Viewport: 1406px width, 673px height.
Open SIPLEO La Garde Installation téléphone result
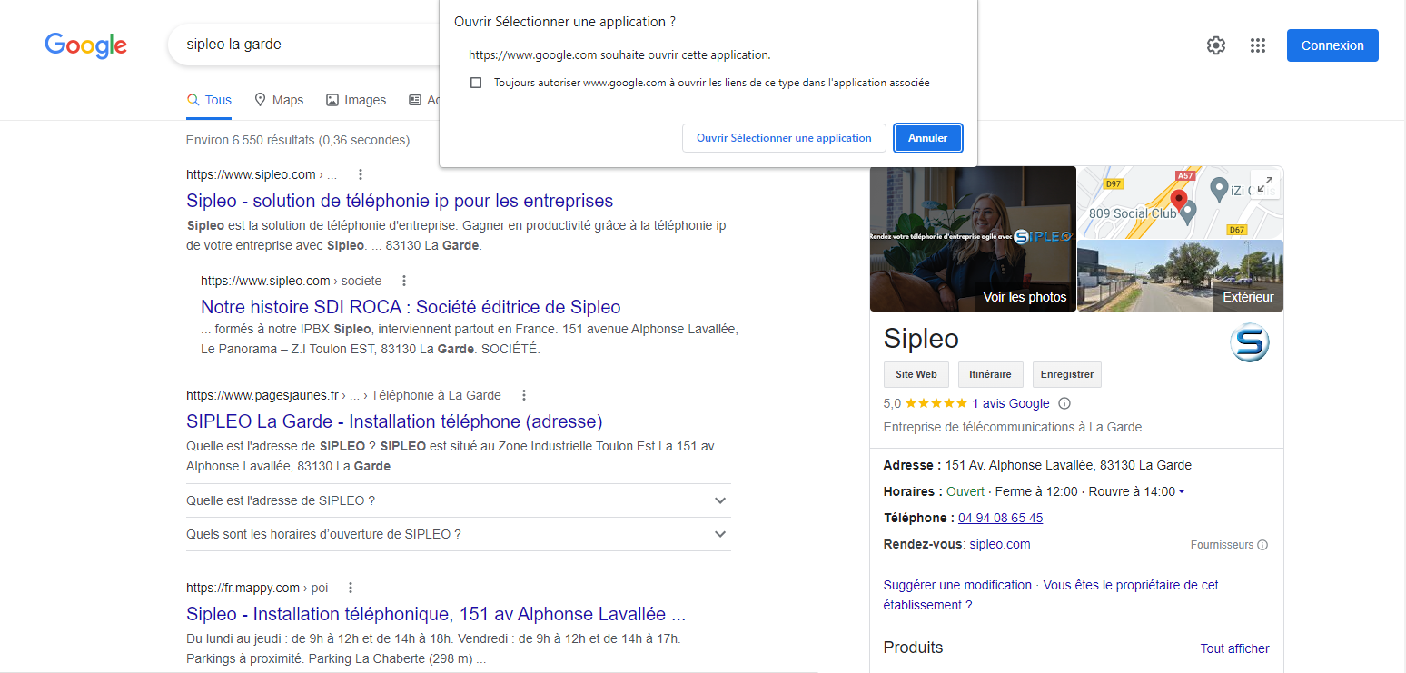tap(394, 421)
